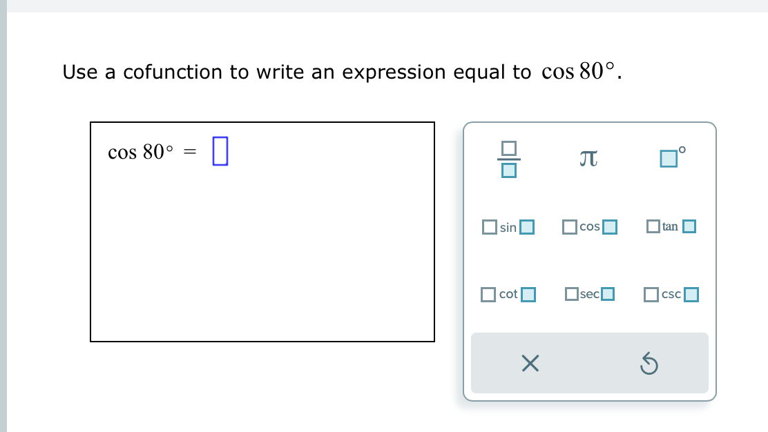Insert the cot function template
This screenshot has width=768, height=432.
(x=508, y=294)
